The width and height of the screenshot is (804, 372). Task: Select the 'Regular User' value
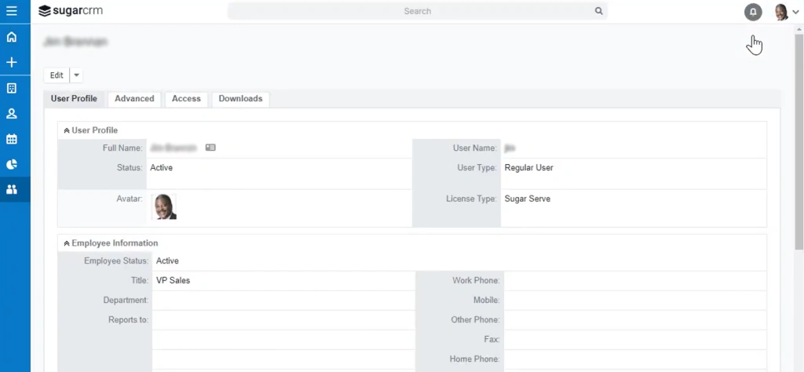tap(528, 167)
